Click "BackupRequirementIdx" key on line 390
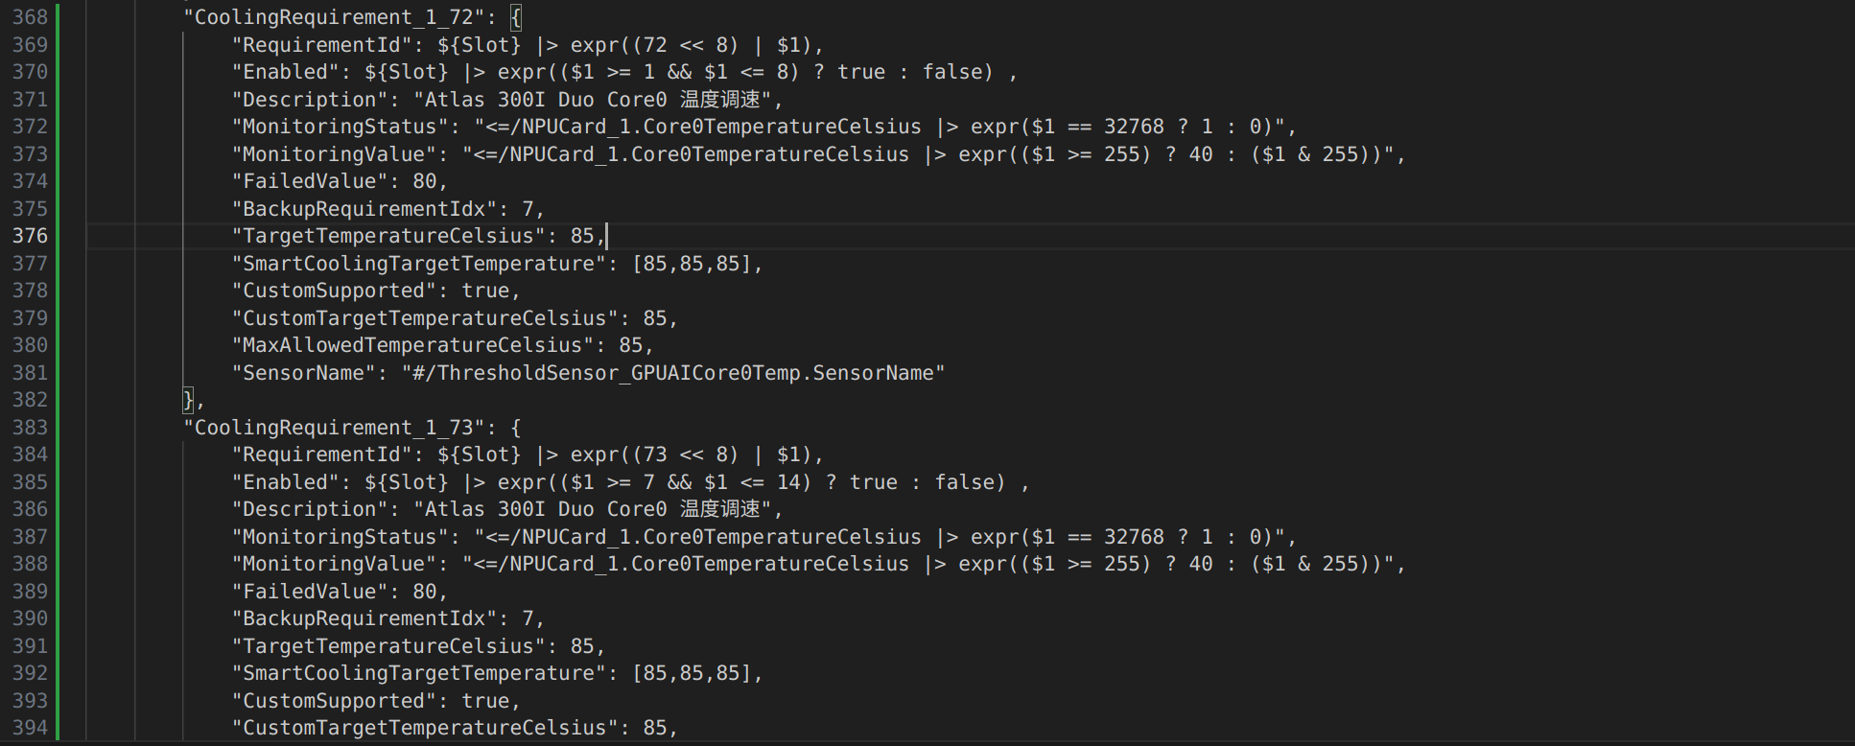 364,618
